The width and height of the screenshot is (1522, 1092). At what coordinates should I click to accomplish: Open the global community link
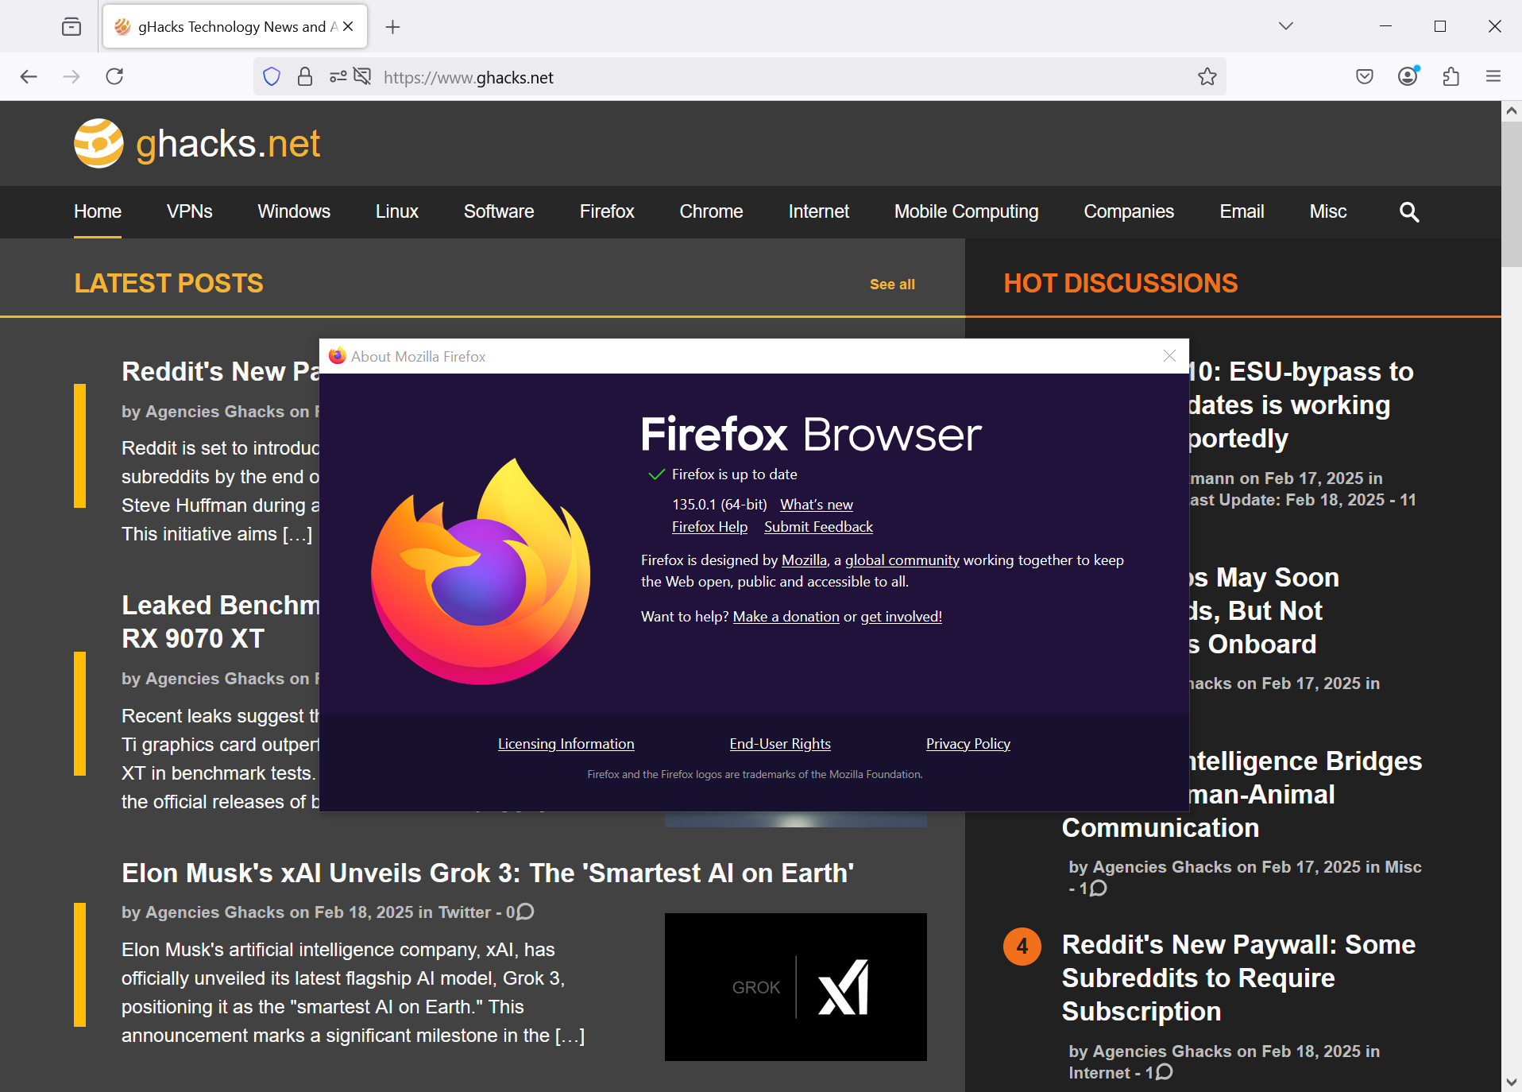click(902, 560)
